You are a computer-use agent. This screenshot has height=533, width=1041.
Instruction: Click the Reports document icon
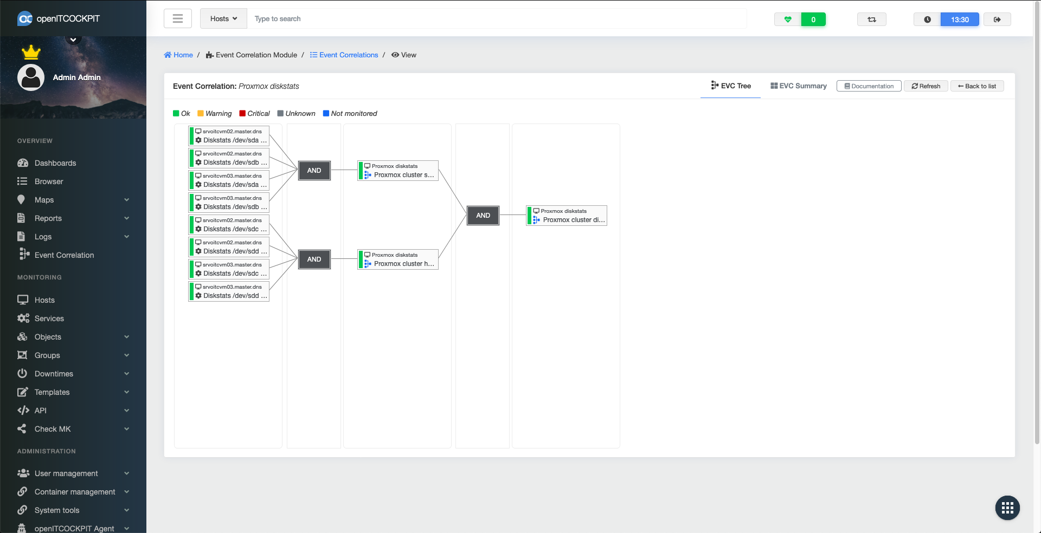(x=21, y=218)
